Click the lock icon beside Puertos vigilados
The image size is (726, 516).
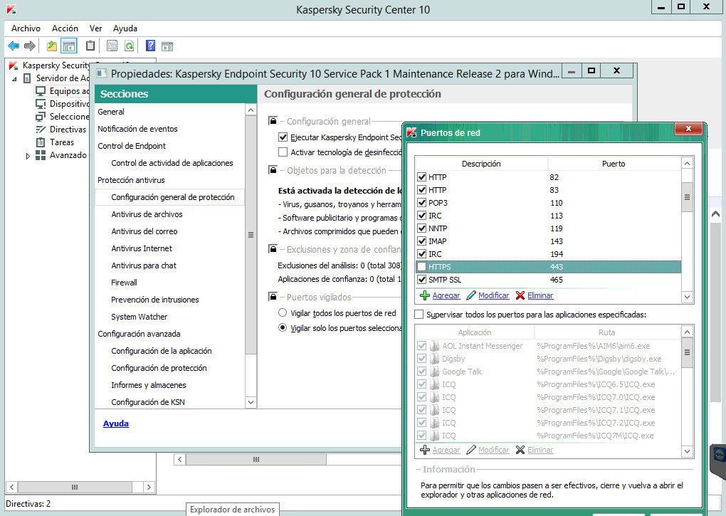[x=273, y=297]
